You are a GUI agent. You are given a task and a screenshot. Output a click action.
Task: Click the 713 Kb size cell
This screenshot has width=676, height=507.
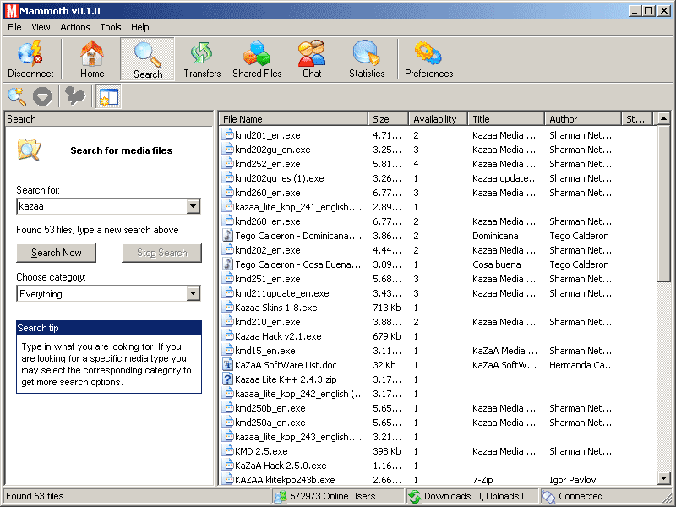click(x=387, y=308)
